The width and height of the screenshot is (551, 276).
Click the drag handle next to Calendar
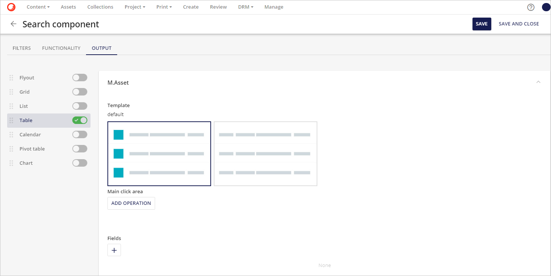pos(11,135)
